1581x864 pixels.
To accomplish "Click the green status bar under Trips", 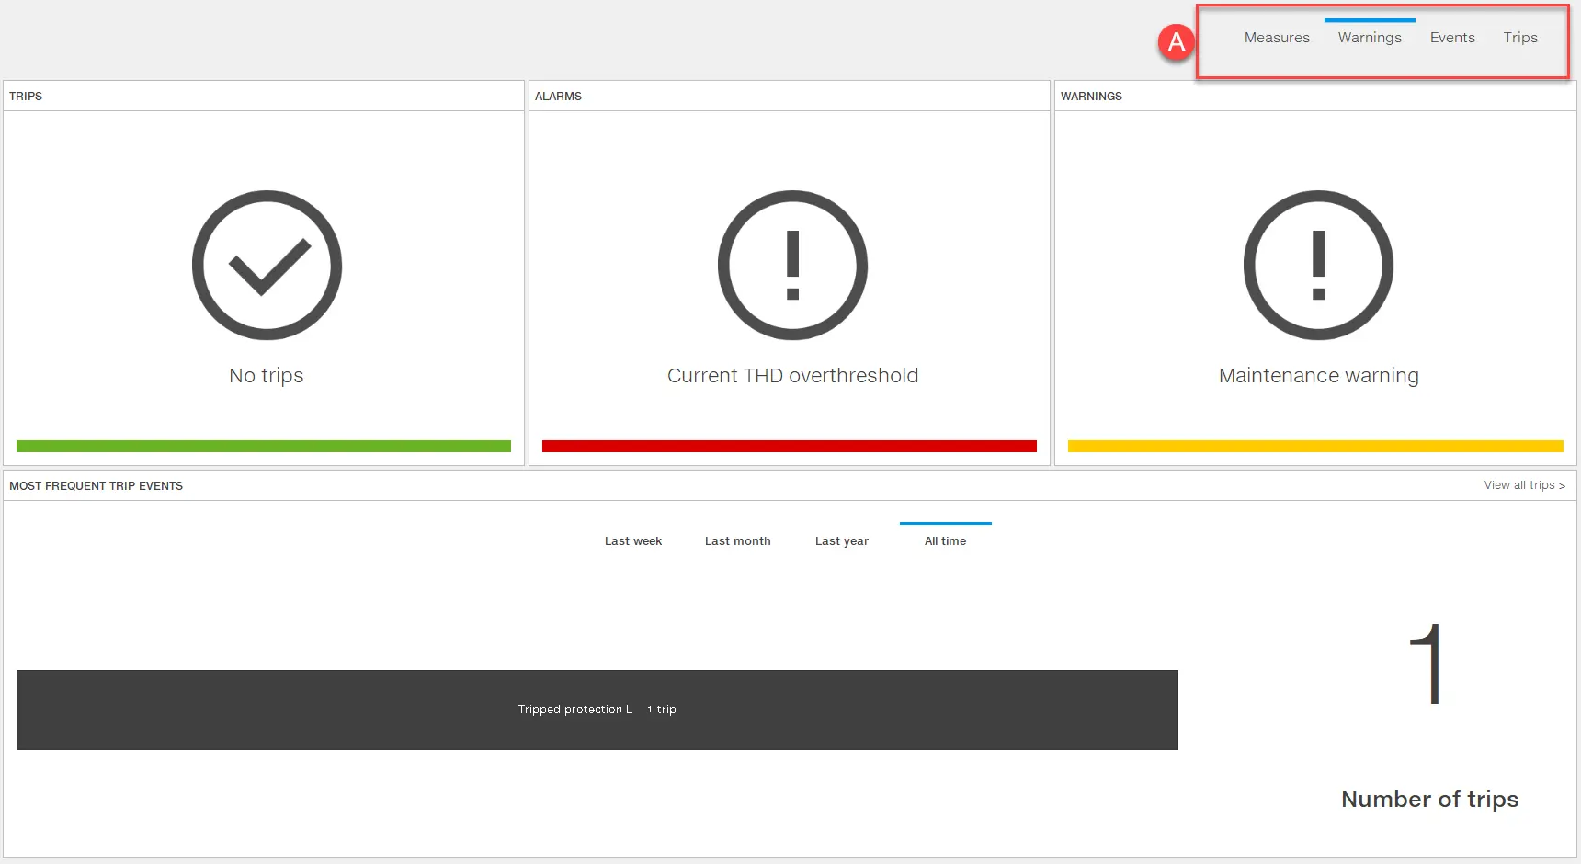I will coord(264,447).
